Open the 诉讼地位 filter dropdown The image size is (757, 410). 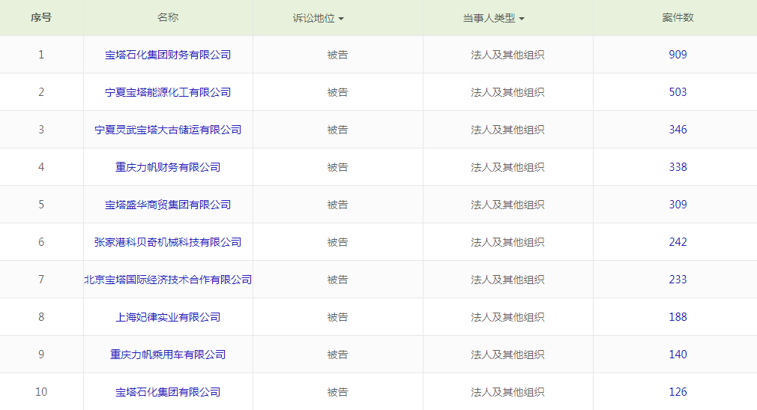point(318,18)
